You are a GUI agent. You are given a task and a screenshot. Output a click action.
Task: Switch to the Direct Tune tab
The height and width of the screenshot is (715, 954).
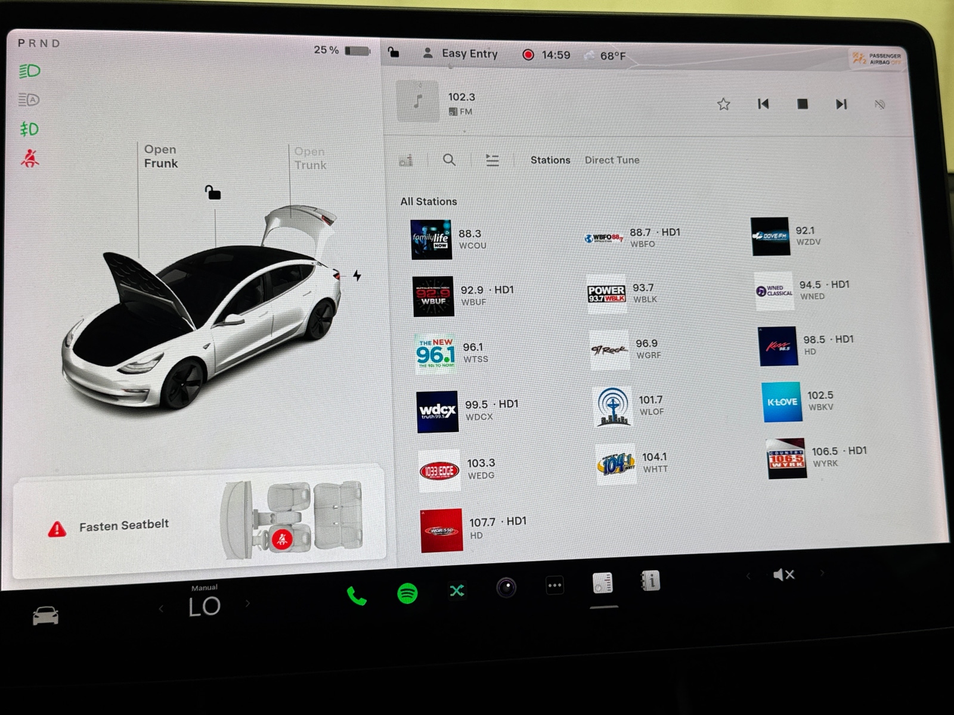(x=612, y=160)
